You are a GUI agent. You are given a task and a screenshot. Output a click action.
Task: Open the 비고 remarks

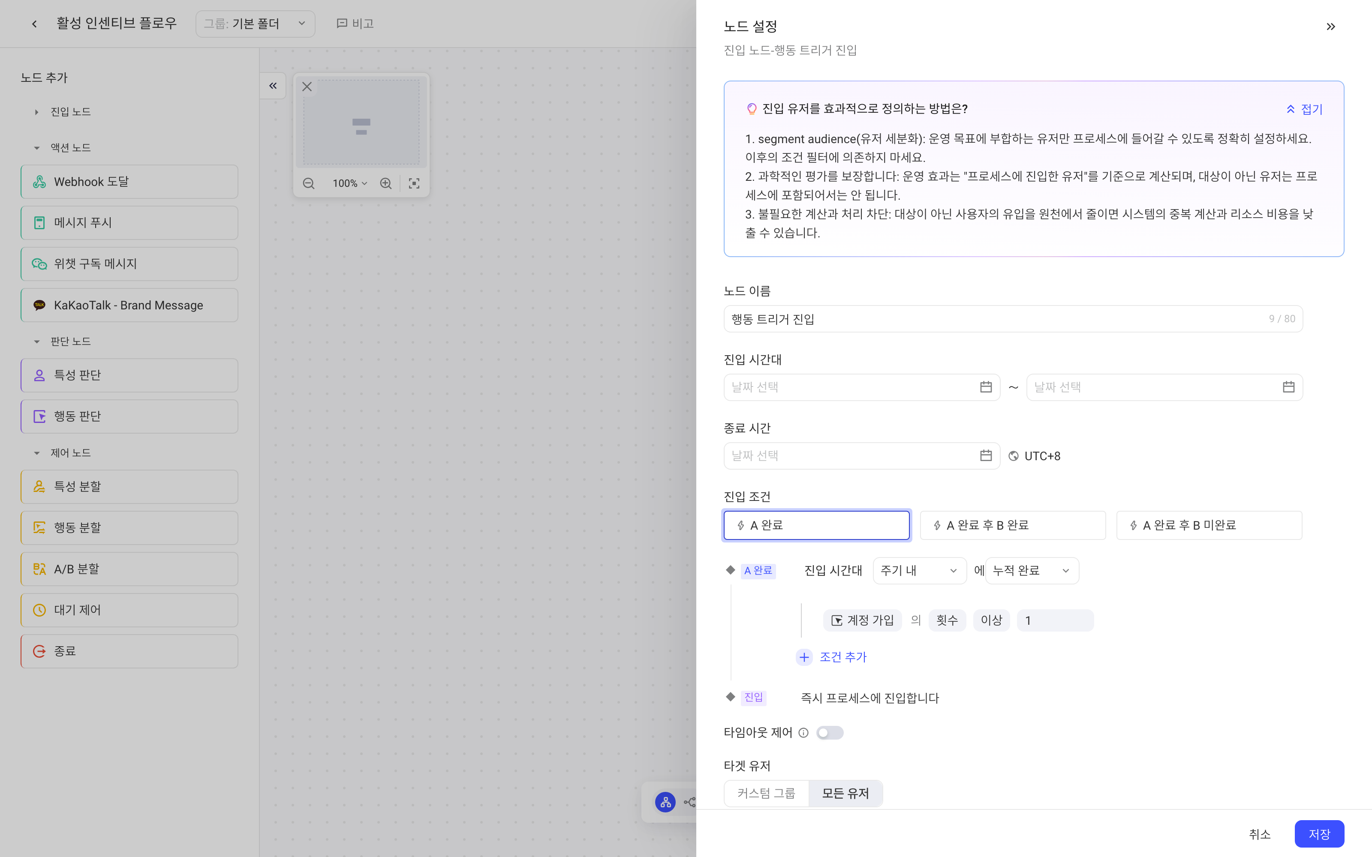coord(355,24)
